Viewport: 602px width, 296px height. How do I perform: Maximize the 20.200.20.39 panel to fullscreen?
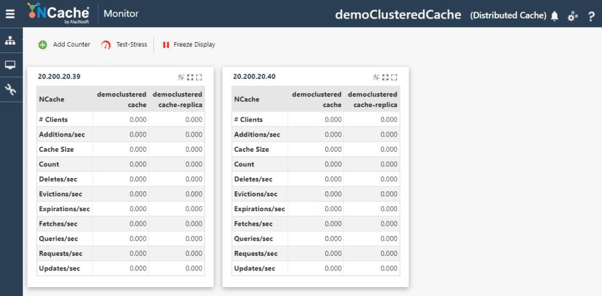point(199,77)
